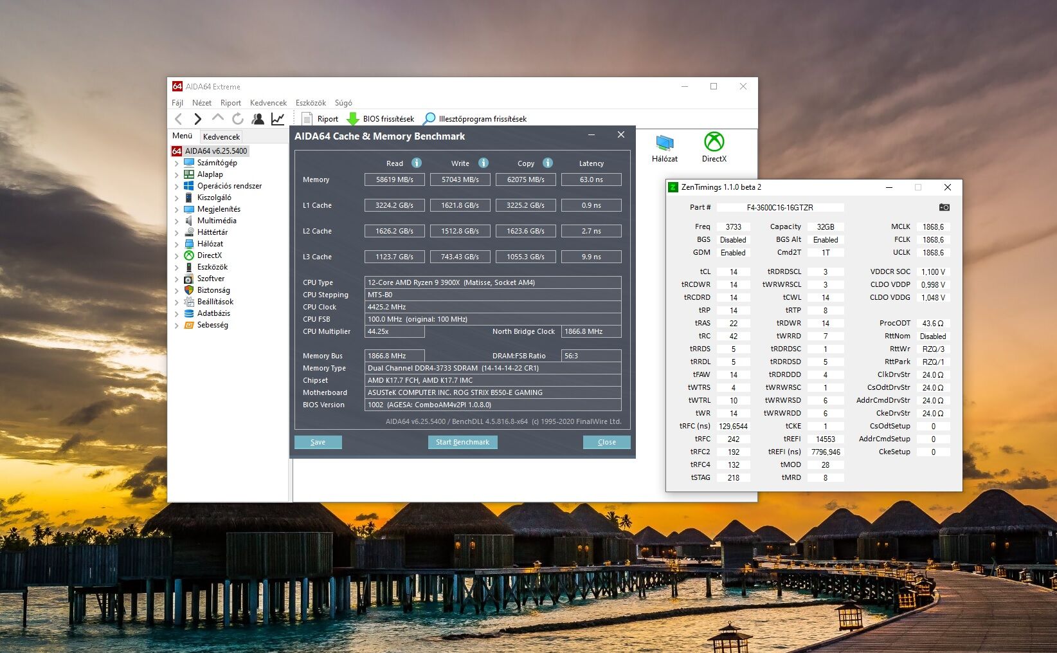Open the Riport menu in menu bar
Viewport: 1057px width, 653px height.
[x=231, y=103]
